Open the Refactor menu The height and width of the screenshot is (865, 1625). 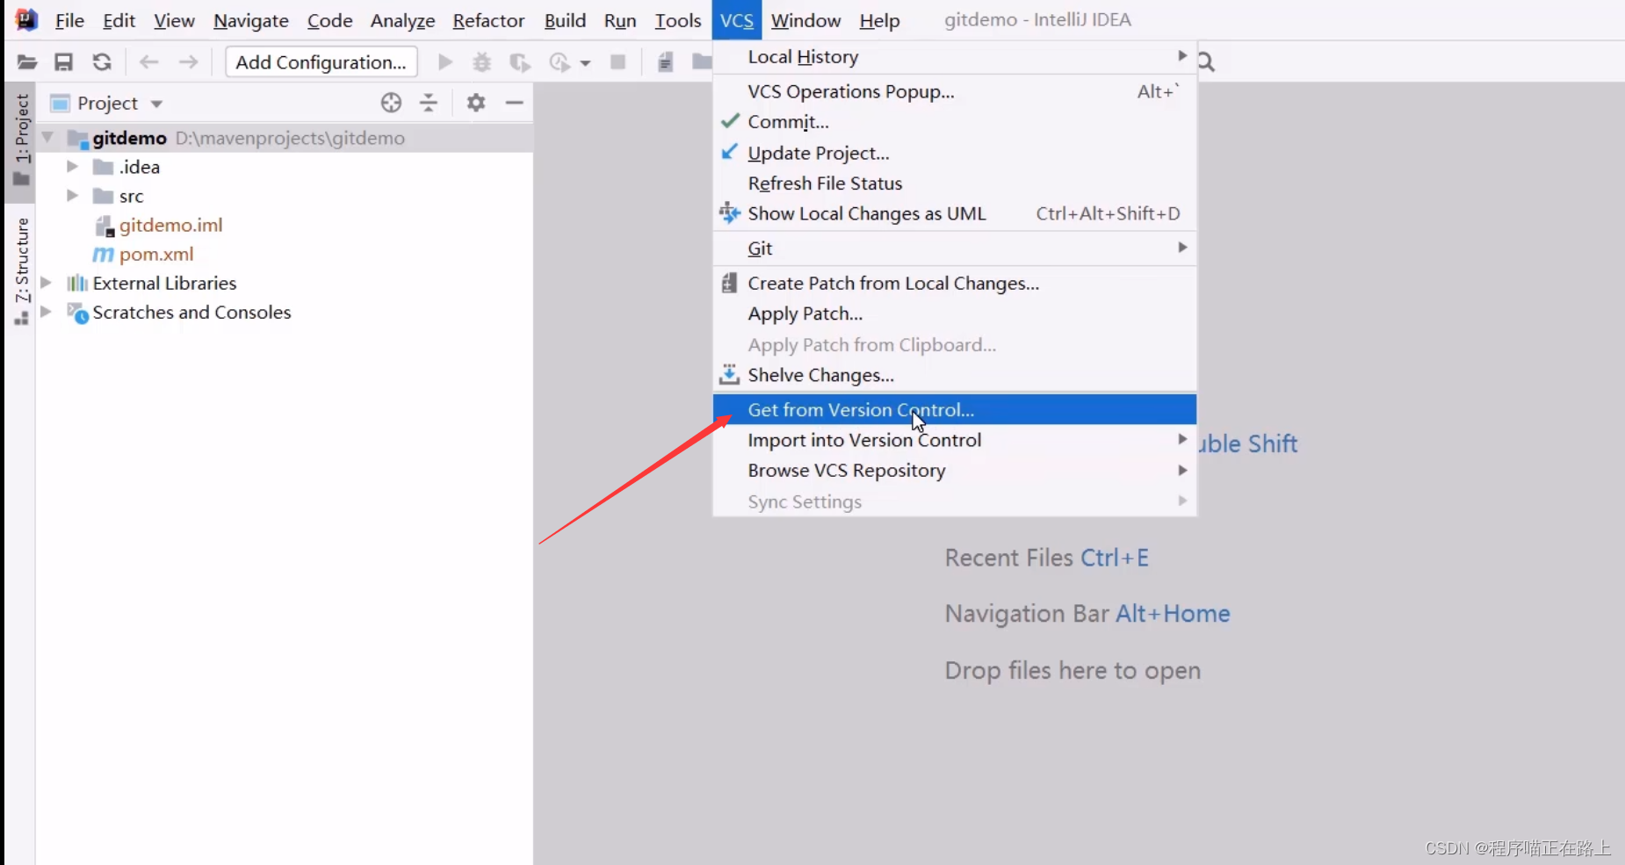coord(488,20)
